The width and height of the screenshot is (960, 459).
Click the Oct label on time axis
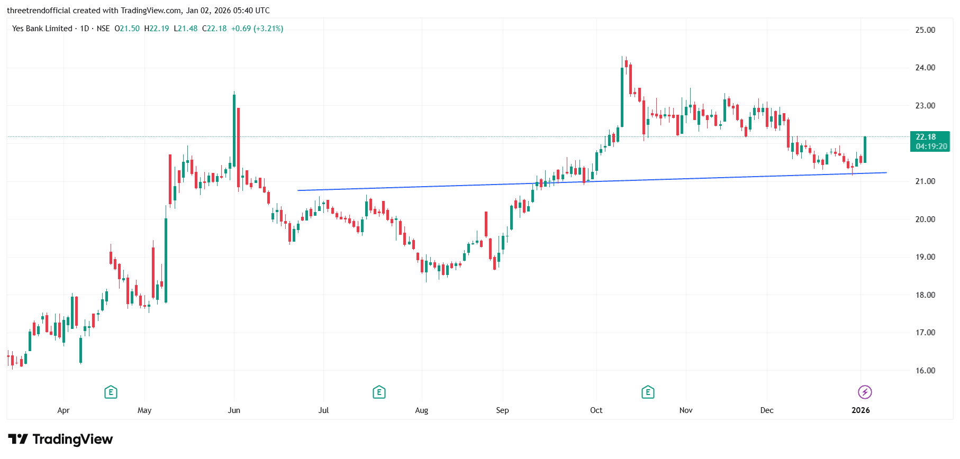coord(596,410)
